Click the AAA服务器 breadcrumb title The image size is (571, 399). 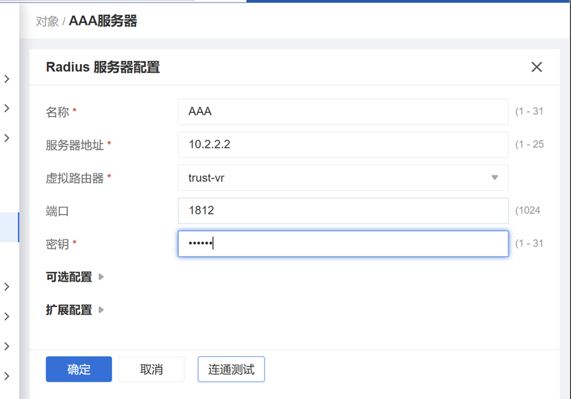(103, 21)
